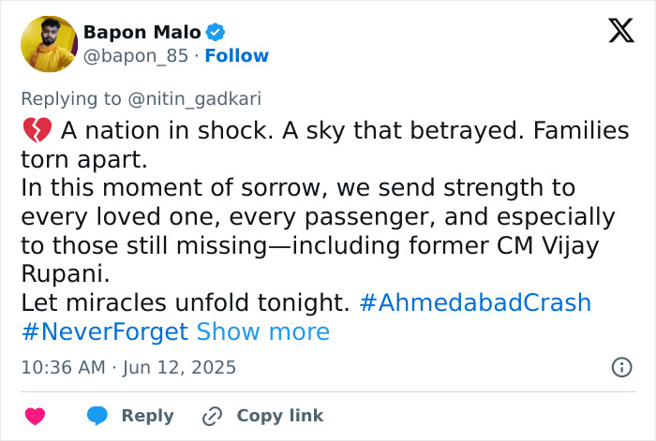Screen dimensions: 656x441
Task: Click the reply speech bubble icon
Action: pyautogui.click(x=97, y=416)
